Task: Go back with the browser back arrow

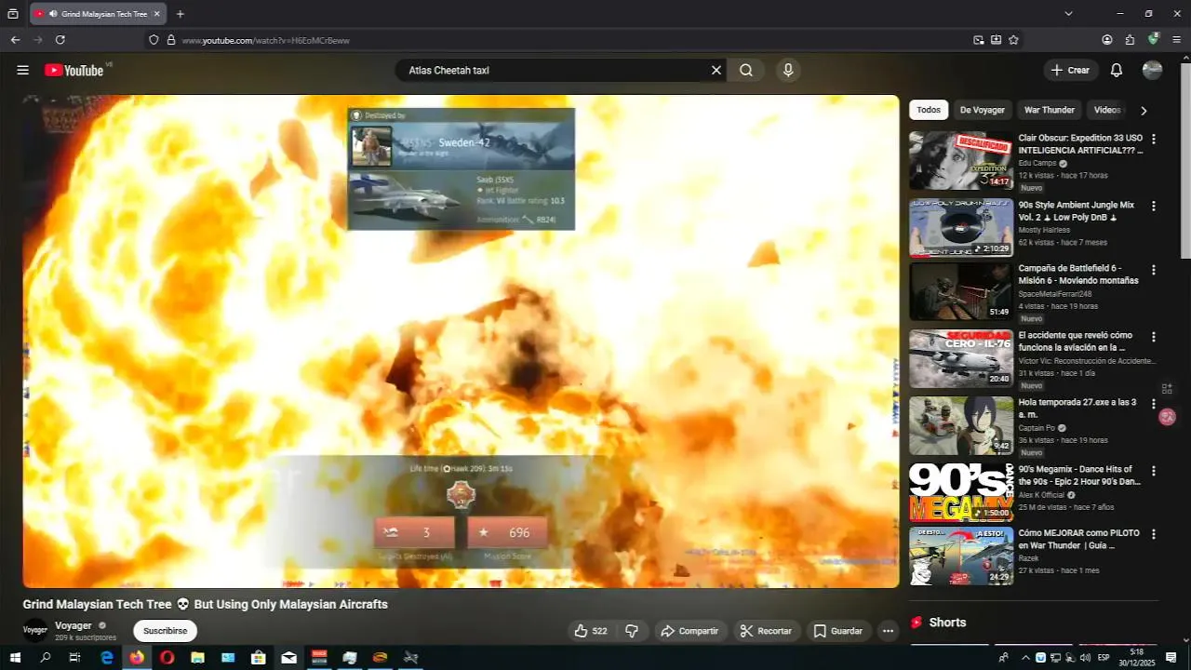Action: (15, 40)
